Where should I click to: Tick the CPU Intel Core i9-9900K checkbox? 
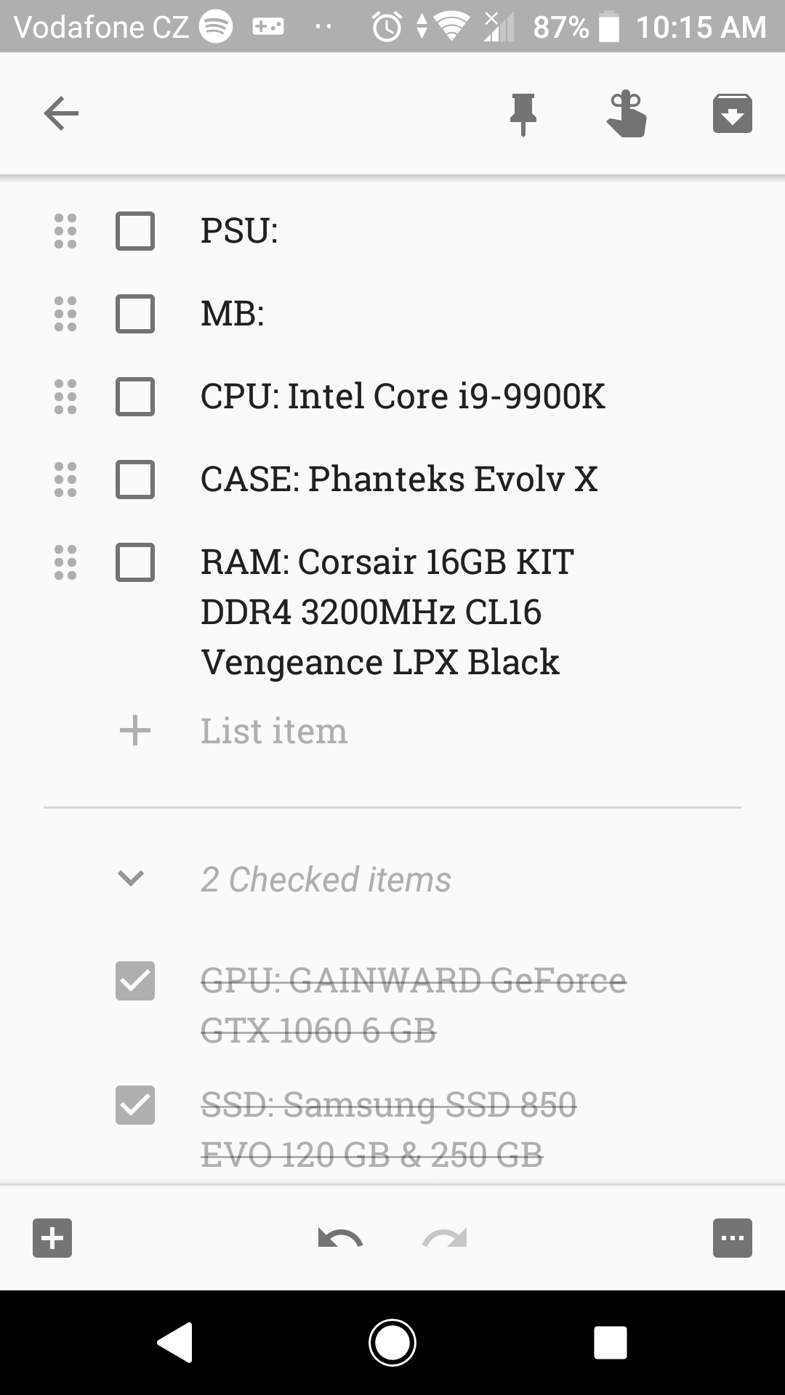tap(135, 397)
